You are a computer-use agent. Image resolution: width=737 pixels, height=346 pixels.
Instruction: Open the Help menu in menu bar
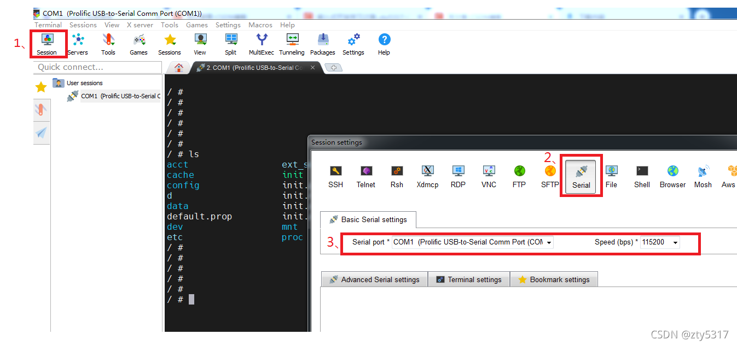[x=288, y=25]
